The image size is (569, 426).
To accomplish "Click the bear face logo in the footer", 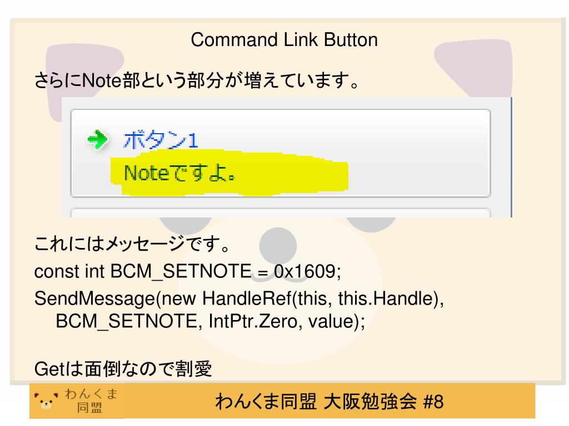I will [46, 400].
